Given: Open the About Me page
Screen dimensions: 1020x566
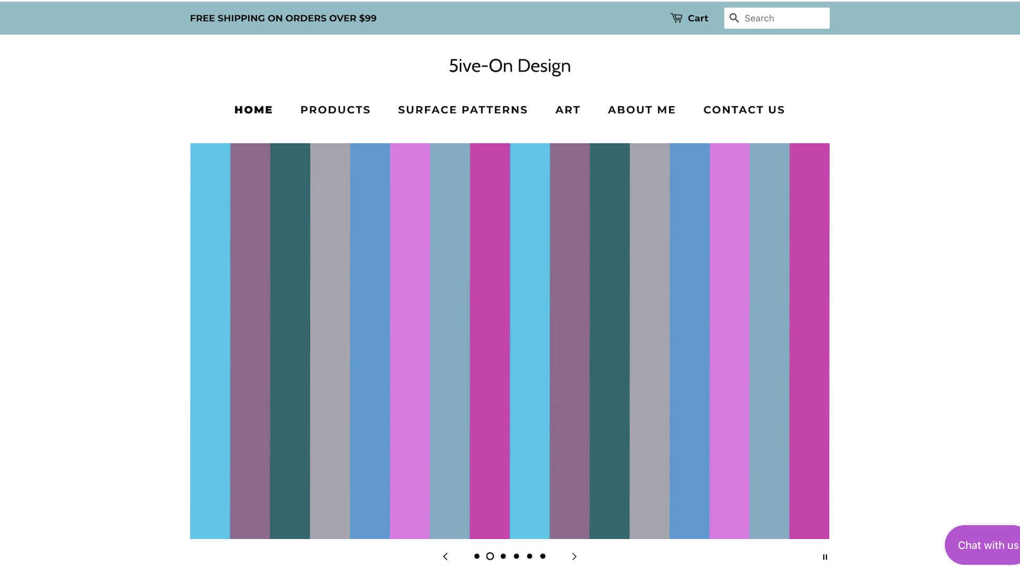Looking at the screenshot, I should pyautogui.click(x=641, y=110).
